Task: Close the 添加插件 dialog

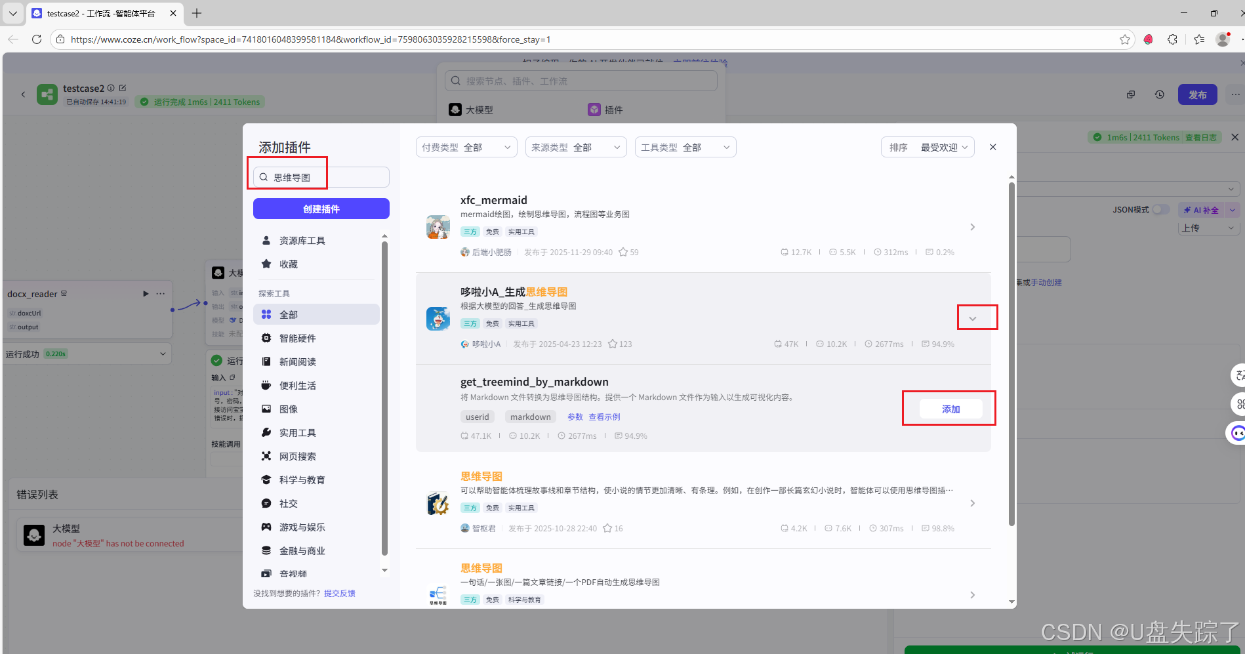Action: point(993,147)
